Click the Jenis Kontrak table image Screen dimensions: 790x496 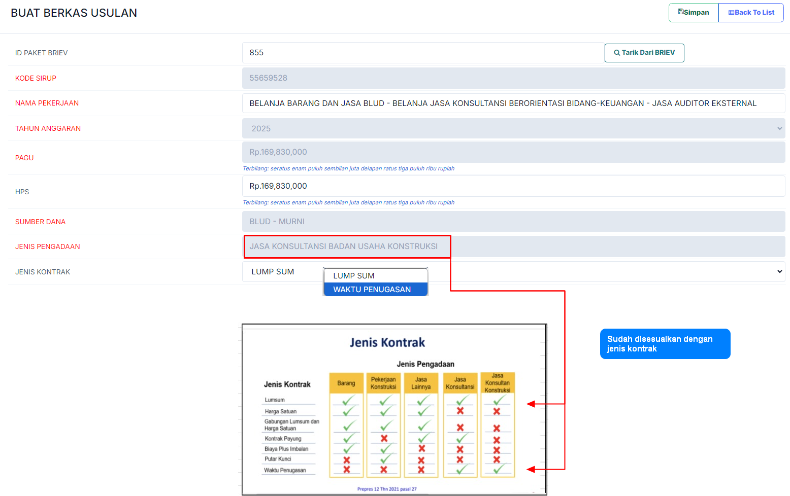pyautogui.click(x=394, y=416)
